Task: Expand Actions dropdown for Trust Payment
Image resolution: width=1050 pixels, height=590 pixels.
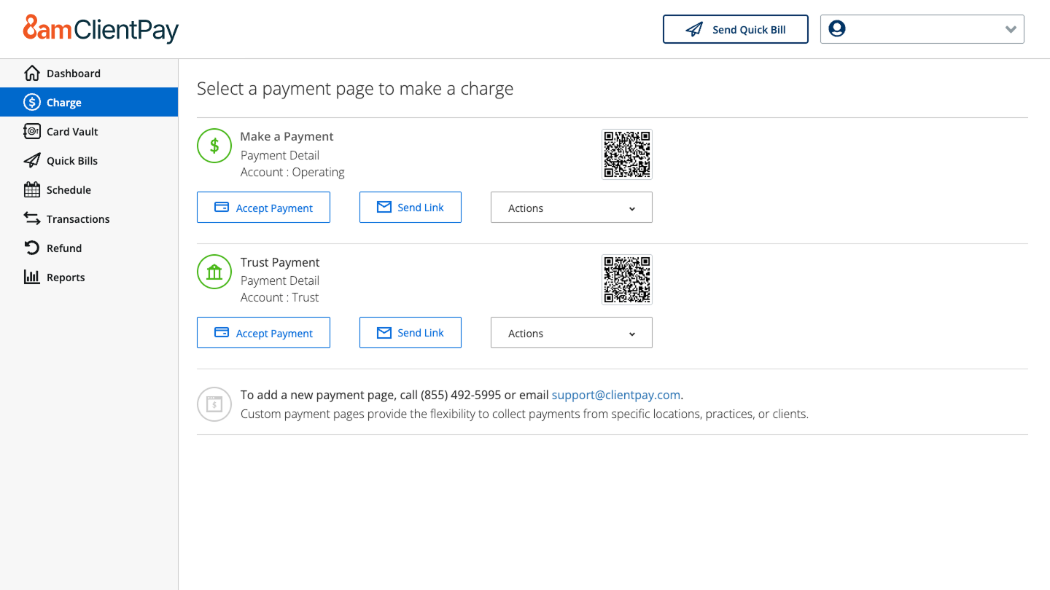Action: click(x=571, y=334)
